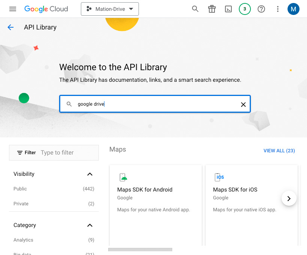Filter by Public visibility
Screen dimensions: 307x255
[54, 189]
